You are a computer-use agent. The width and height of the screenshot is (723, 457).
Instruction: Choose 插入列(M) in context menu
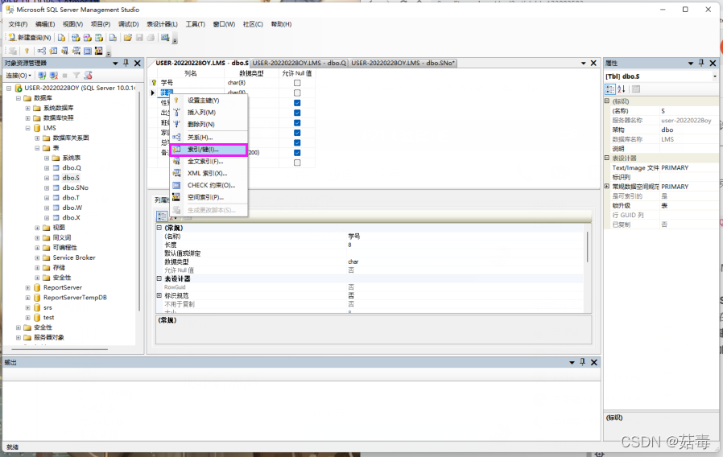pos(209,113)
